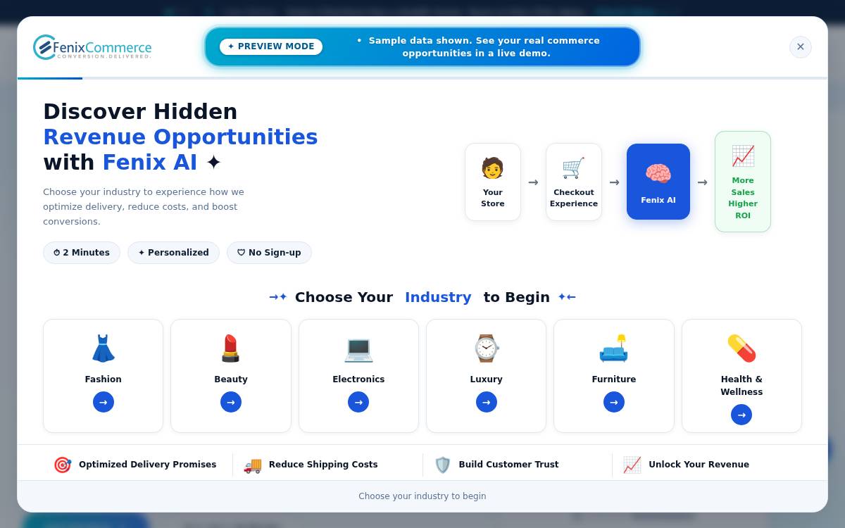
Task: Click the arrow button under Beauty
Action: 231,402
